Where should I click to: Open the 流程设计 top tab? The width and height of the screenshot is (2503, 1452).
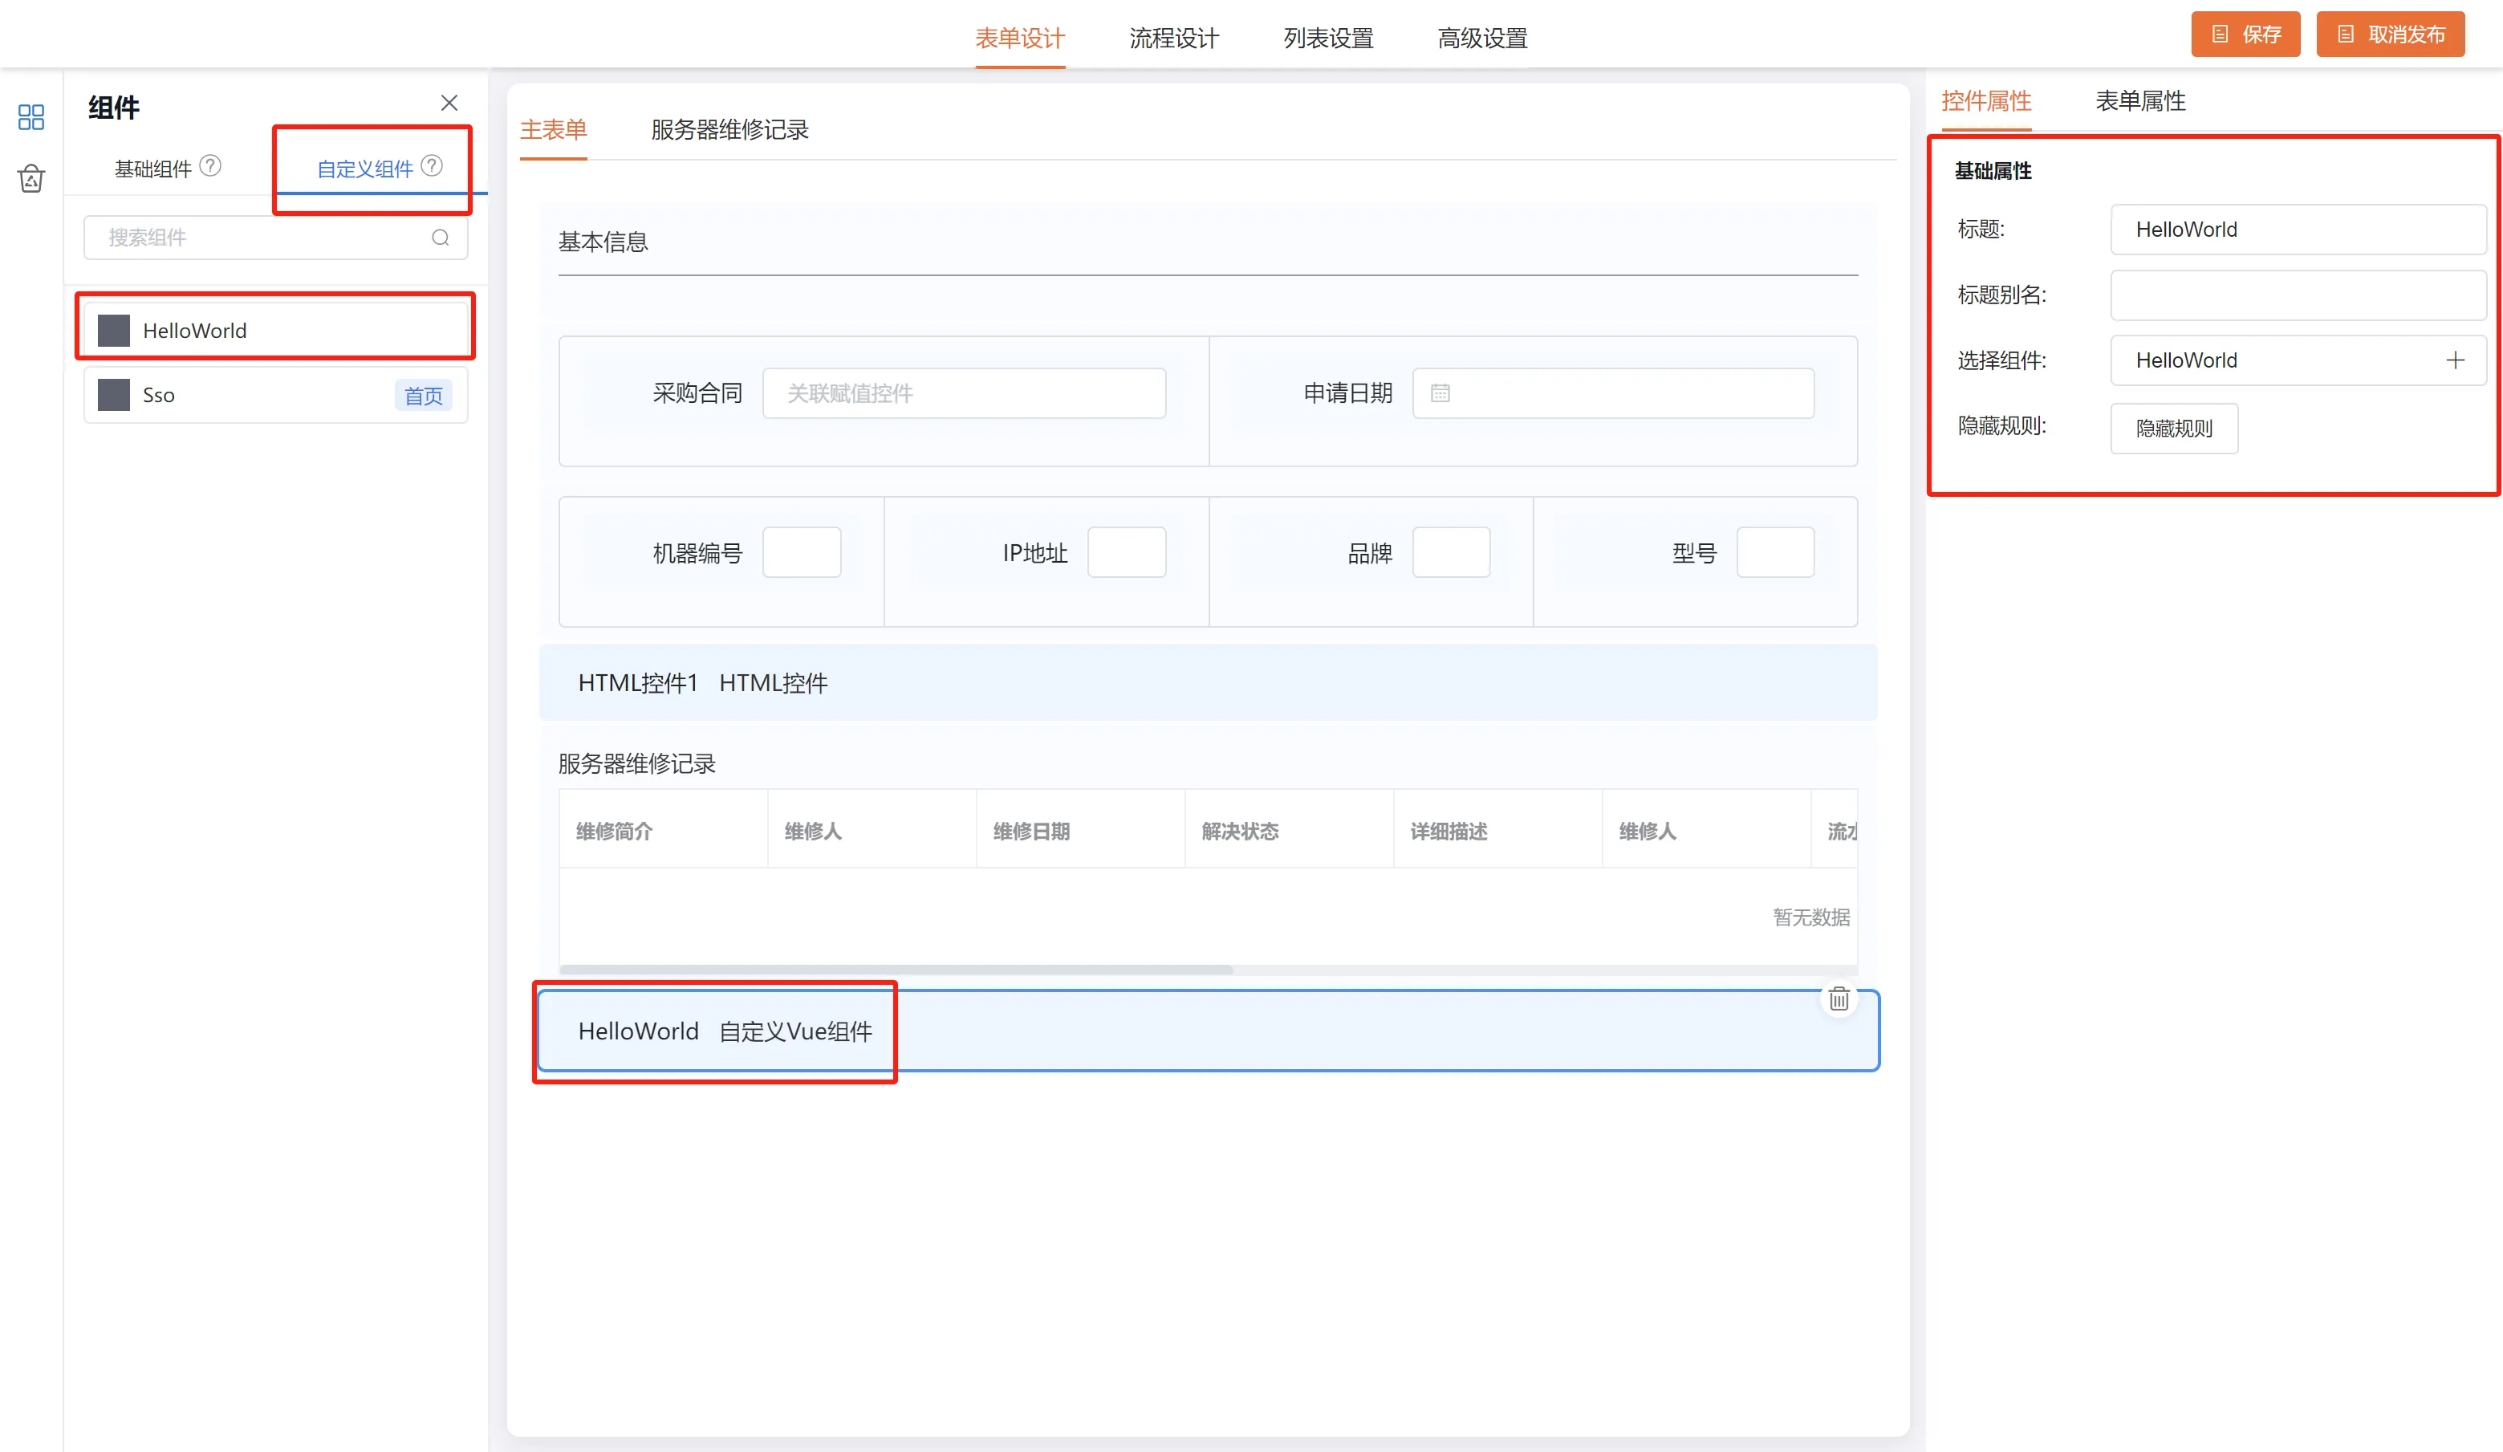(x=1174, y=39)
